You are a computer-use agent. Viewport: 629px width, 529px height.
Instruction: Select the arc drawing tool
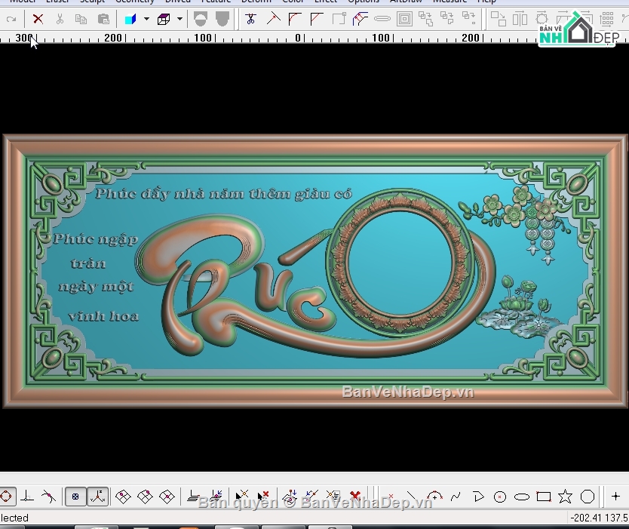(435, 496)
